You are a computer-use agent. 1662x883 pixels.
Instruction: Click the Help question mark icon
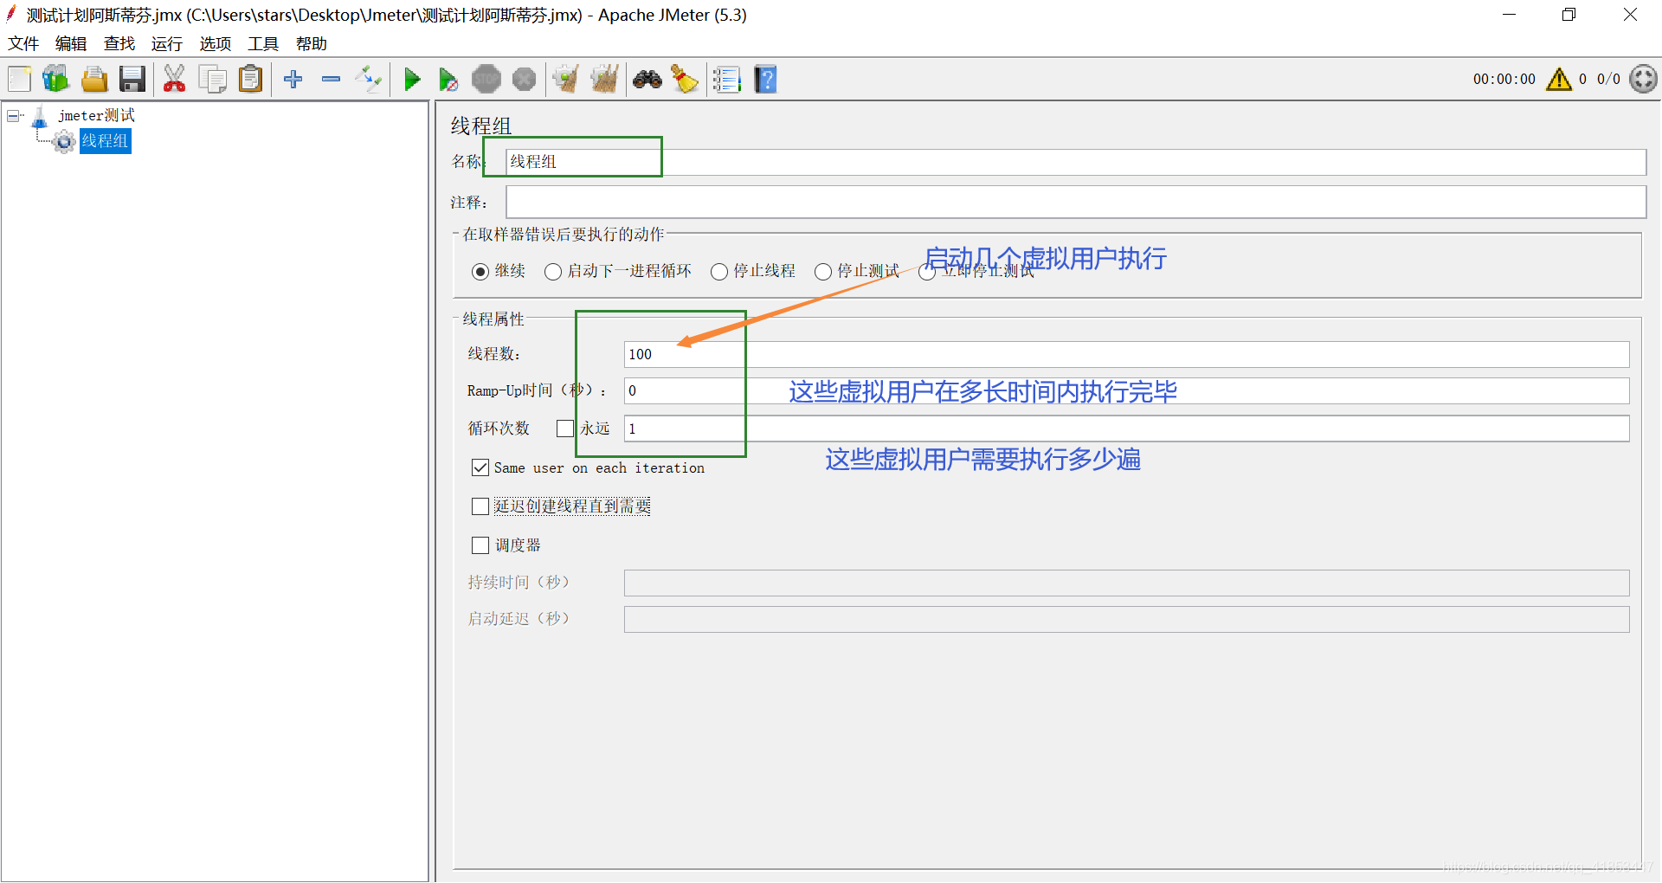(765, 80)
